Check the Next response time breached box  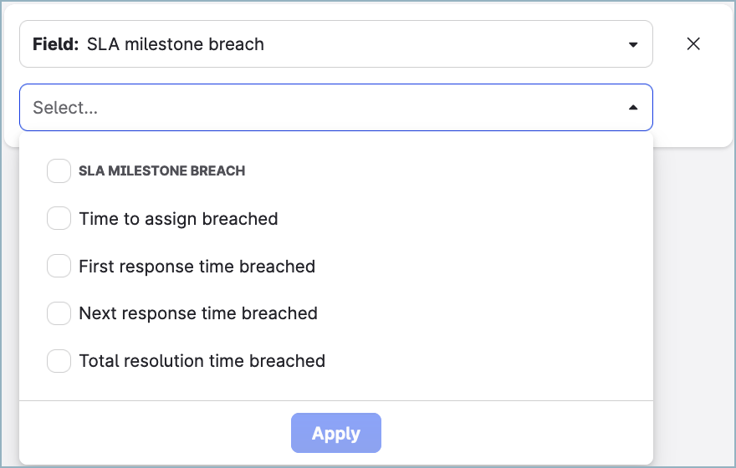point(59,314)
